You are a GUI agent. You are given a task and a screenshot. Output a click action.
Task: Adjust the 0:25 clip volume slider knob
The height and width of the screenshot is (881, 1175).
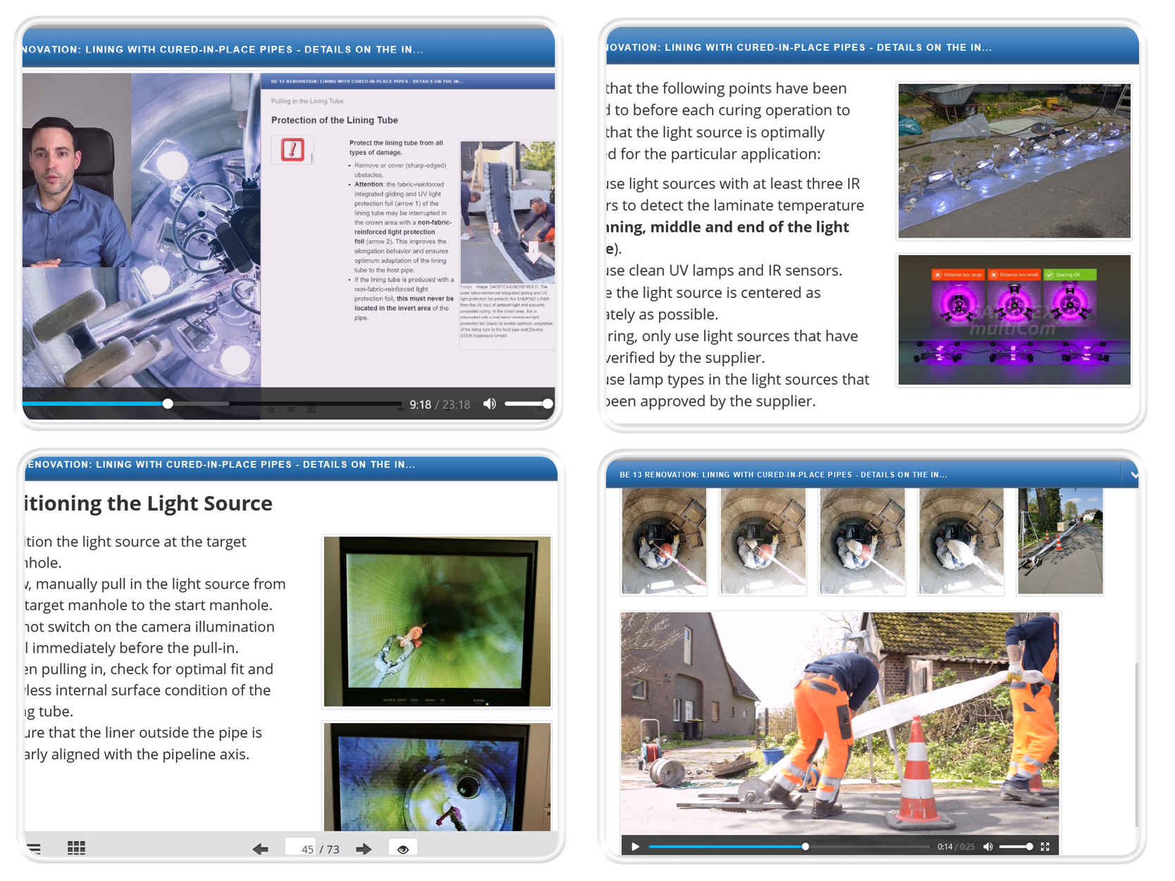coord(1029,846)
